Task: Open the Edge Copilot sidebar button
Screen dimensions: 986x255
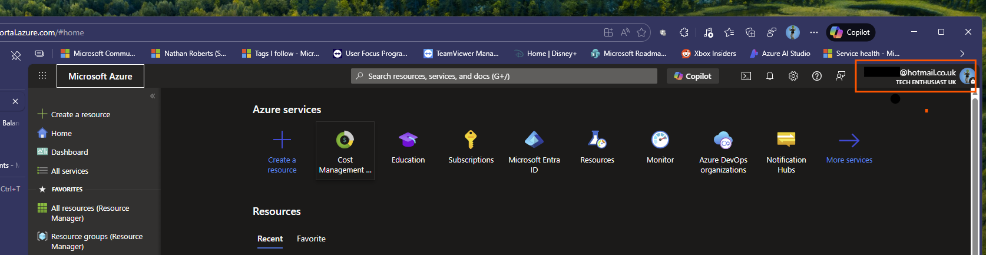Action: pos(851,32)
